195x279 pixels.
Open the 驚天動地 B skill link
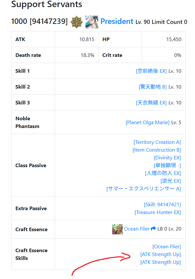(153, 87)
